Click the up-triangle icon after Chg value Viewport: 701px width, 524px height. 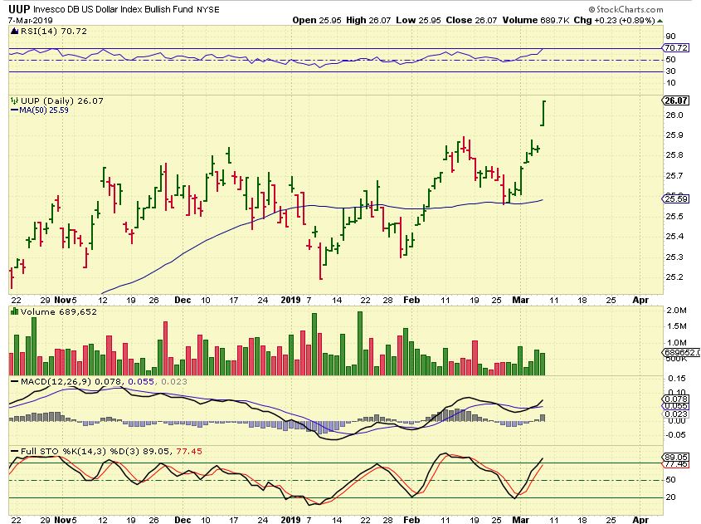coord(660,21)
